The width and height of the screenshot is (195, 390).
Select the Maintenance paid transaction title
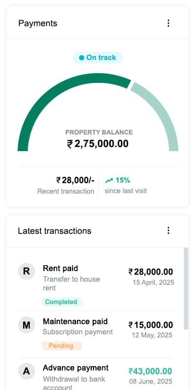[x=76, y=321]
